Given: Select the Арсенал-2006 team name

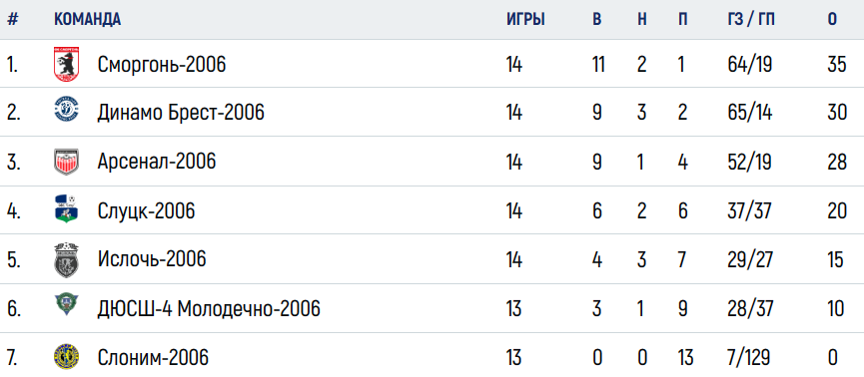Looking at the screenshot, I should coord(157,162).
